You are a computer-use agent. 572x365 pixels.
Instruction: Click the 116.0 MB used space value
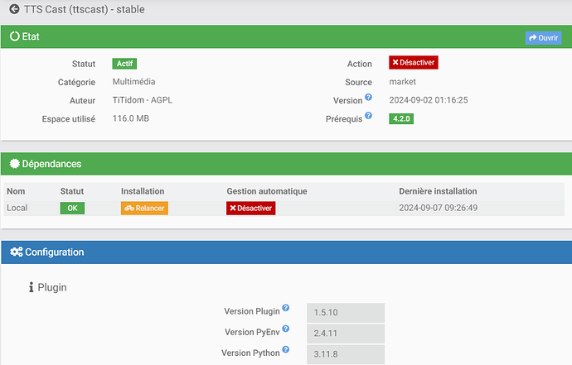point(131,118)
